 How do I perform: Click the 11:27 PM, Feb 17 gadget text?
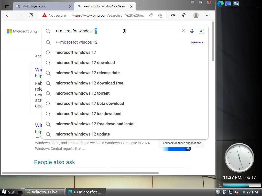[239, 177]
